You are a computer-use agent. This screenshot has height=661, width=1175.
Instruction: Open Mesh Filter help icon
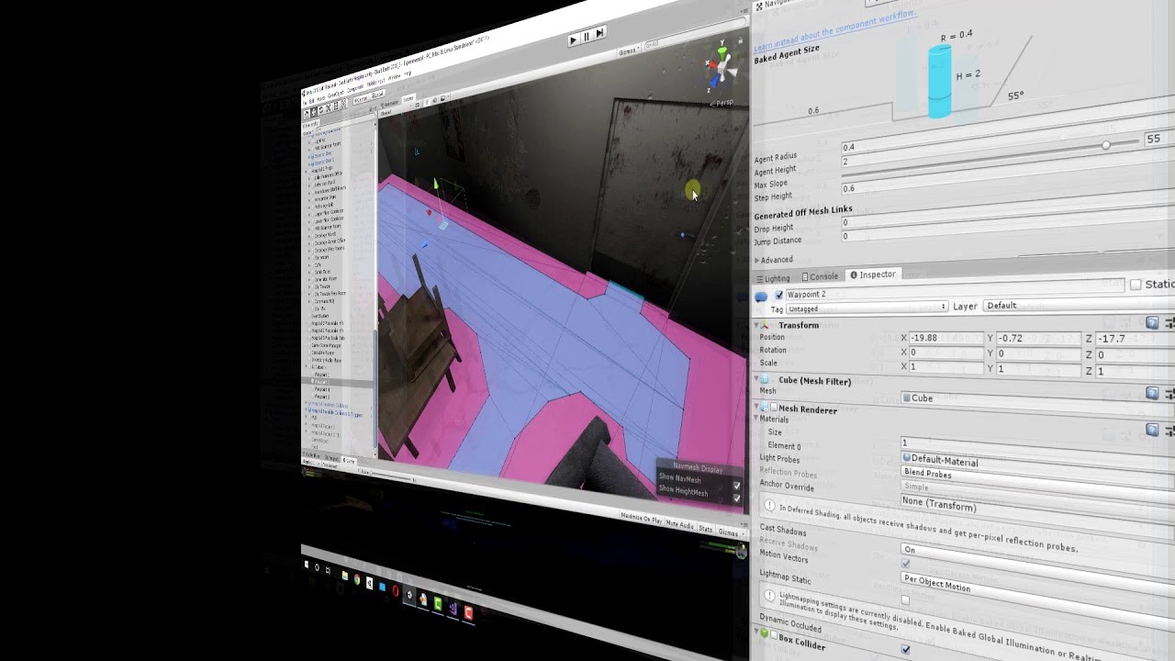(1152, 393)
